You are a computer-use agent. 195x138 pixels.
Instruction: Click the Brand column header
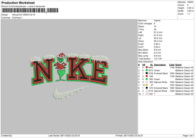(x=178, y=65)
